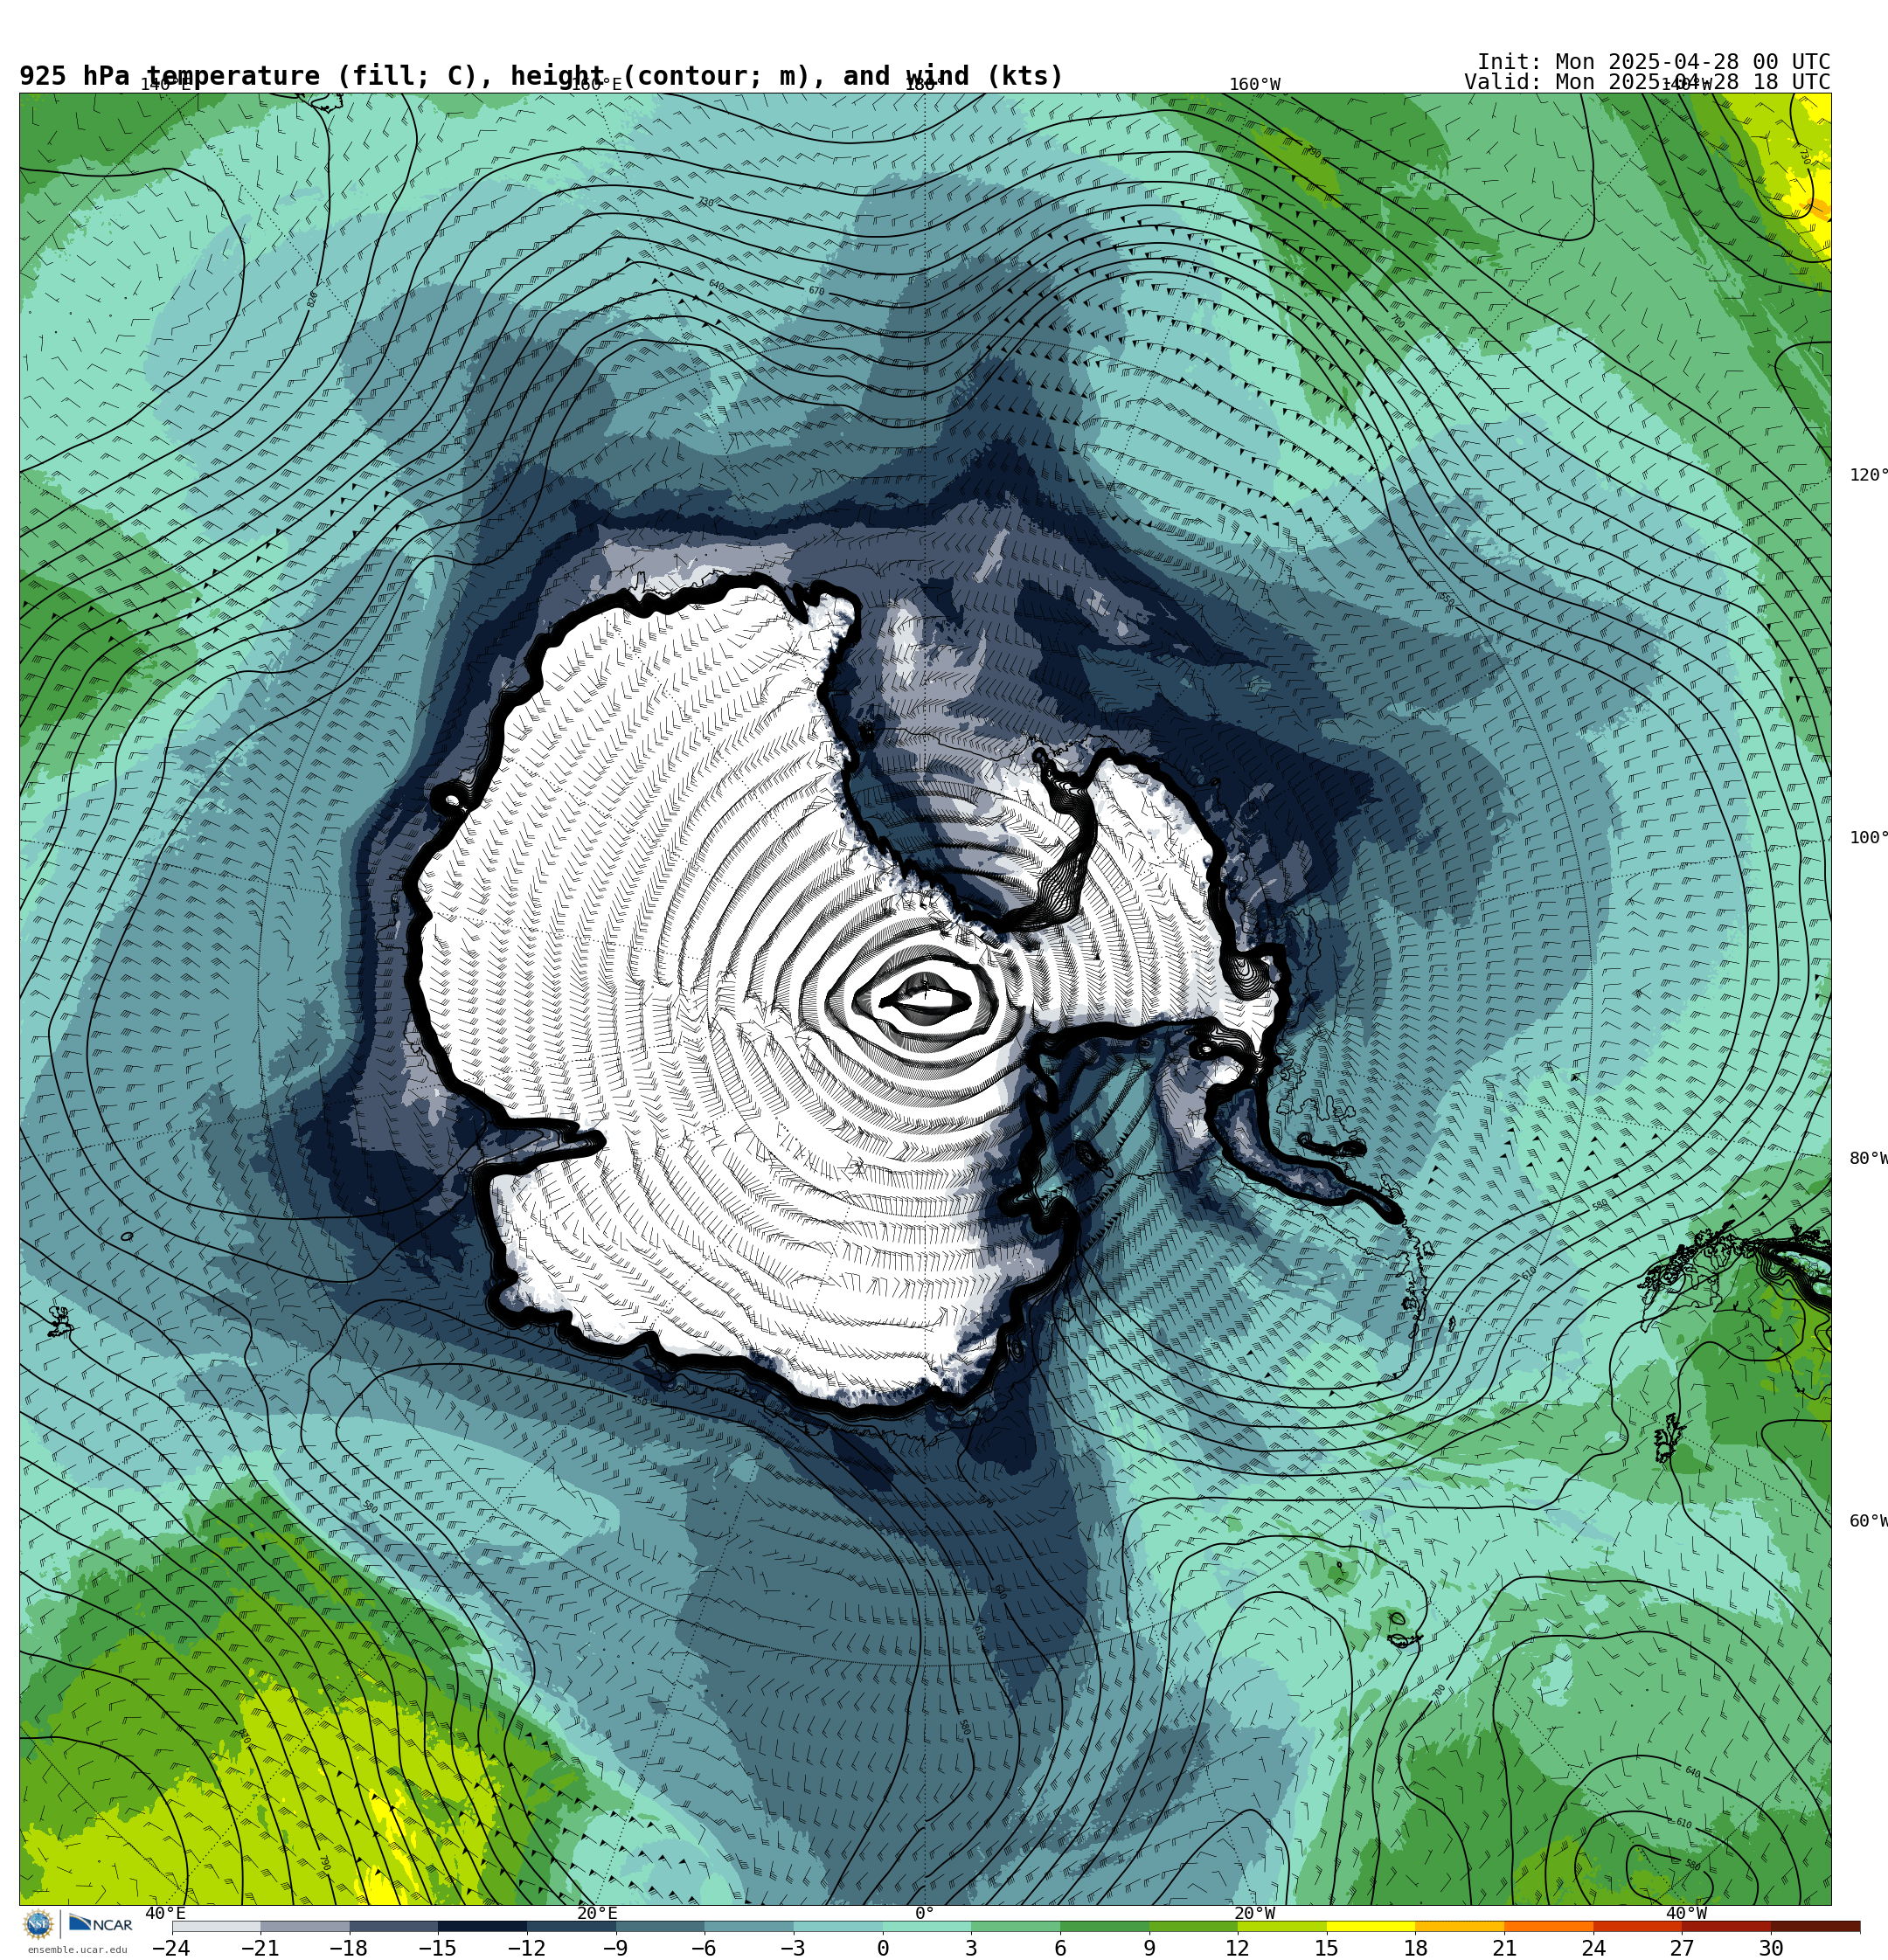This screenshot has width=1888, height=1960.
Task: Click the 21 colorbar tick label
Action: coord(1505,1948)
